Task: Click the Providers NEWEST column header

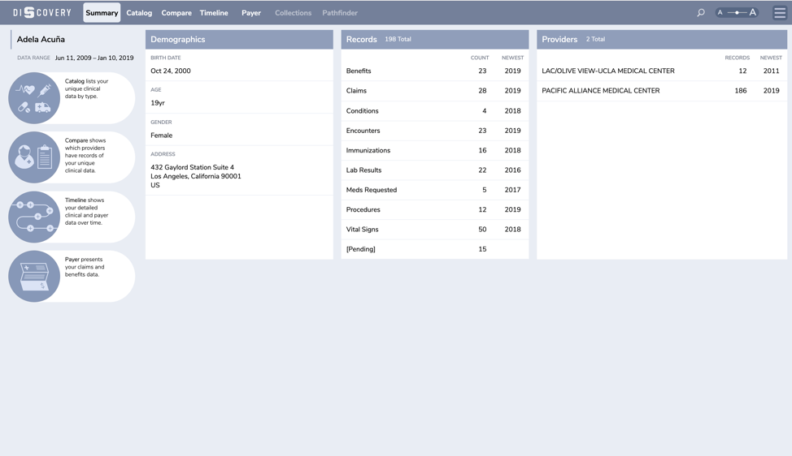Action: 771,58
